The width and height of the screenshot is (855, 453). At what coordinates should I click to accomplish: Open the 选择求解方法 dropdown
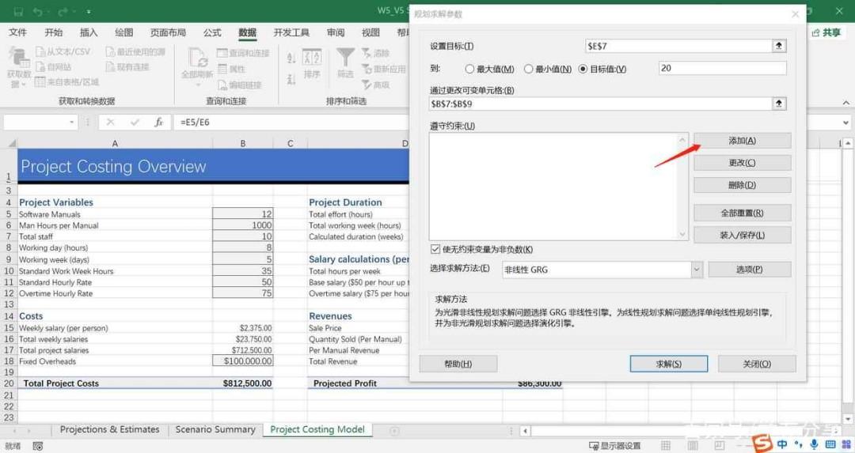[697, 270]
